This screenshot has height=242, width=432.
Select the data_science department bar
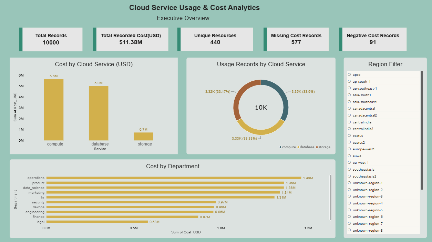[x=165, y=188]
